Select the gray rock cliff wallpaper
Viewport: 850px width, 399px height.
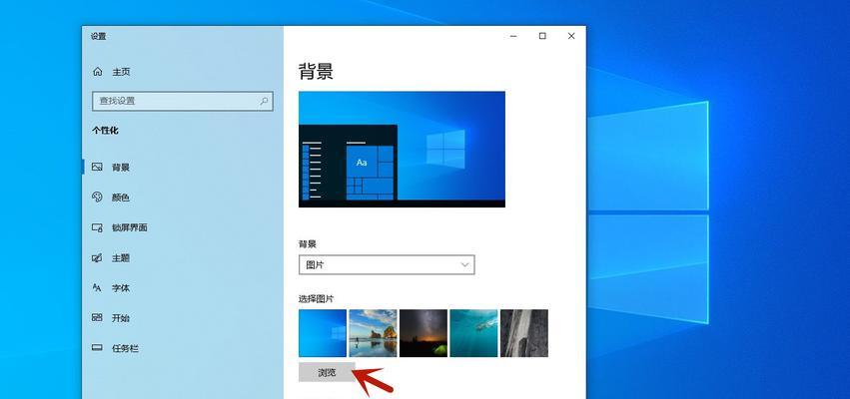524,333
